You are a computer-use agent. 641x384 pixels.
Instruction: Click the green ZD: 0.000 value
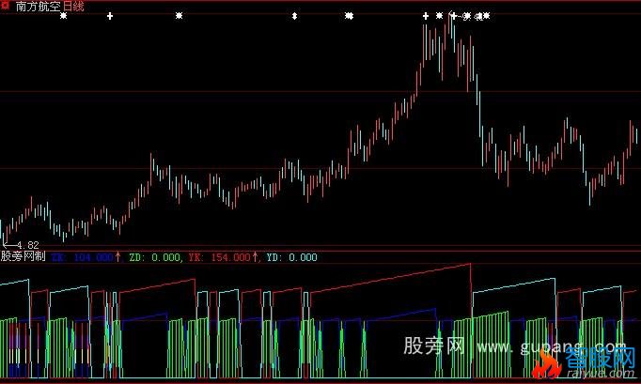(154, 257)
